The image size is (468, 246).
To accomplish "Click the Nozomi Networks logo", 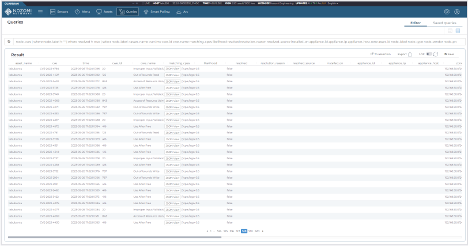I will tap(18, 11).
